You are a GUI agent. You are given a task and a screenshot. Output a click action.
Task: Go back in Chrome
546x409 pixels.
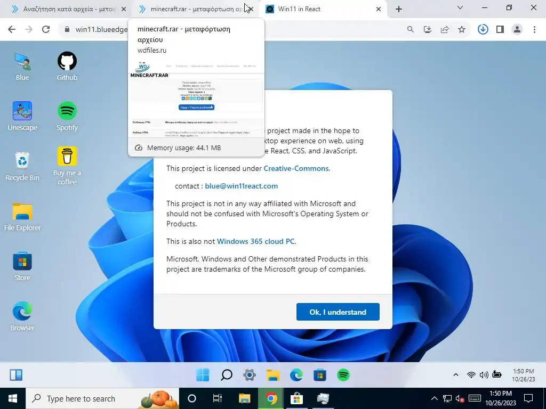[x=12, y=30]
